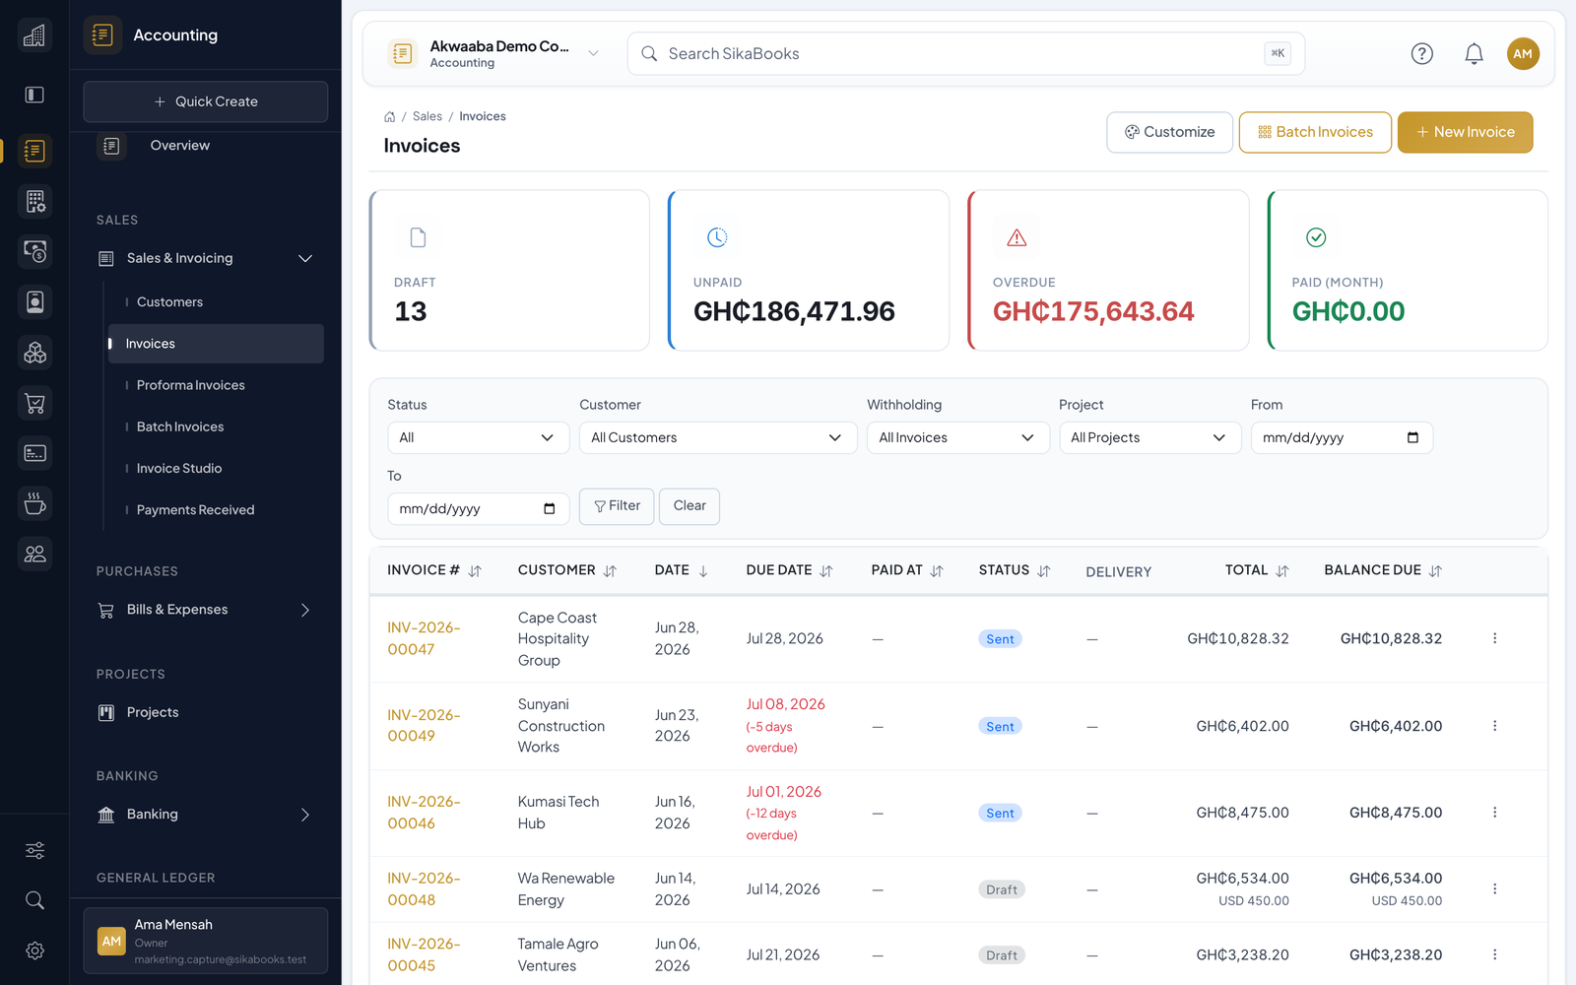Open row actions for INV-2026-00045
Viewport: 1576px width, 985px height.
1494,954
